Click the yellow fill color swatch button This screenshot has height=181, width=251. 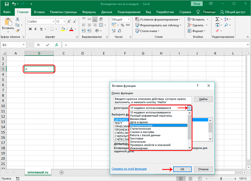(63, 29)
